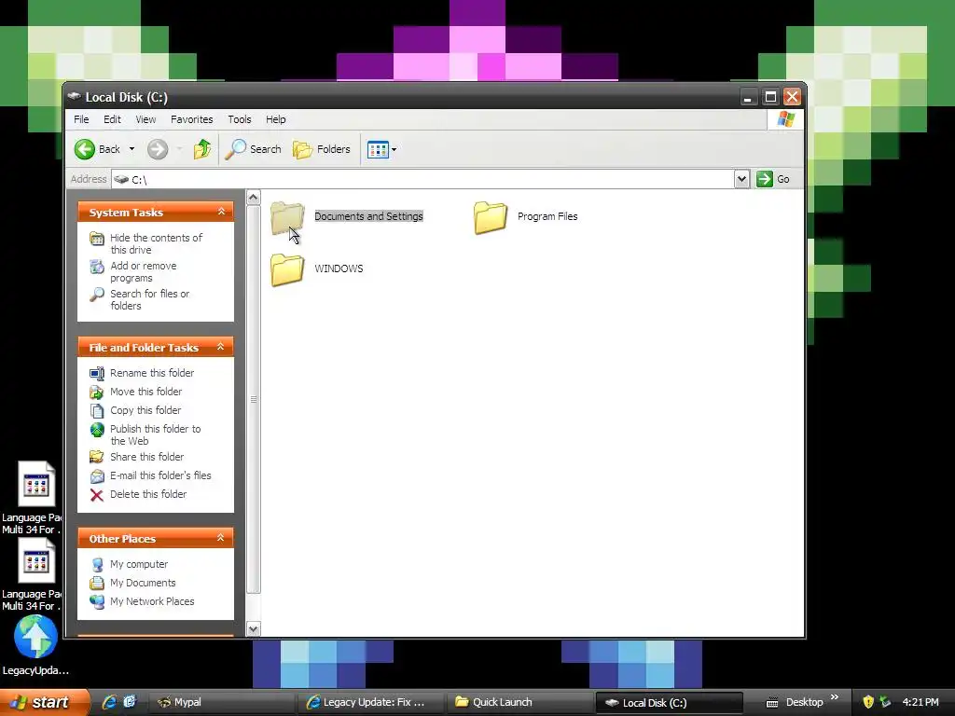
Task: Expand the Address bar dropdown
Action: click(741, 179)
